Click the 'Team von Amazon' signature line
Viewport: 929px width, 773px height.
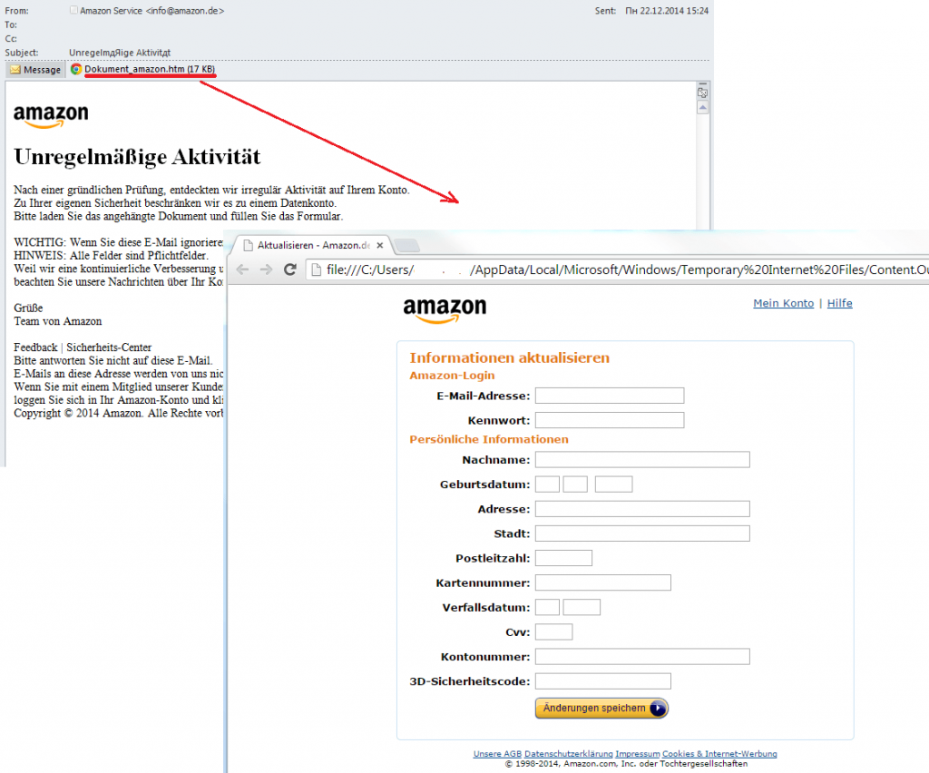(58, 322)
